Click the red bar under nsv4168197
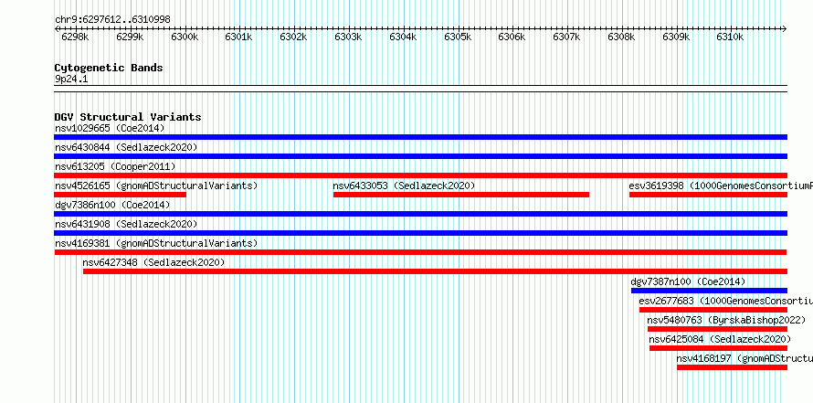Viewport: 813px width, 403px height. point(732,367)
